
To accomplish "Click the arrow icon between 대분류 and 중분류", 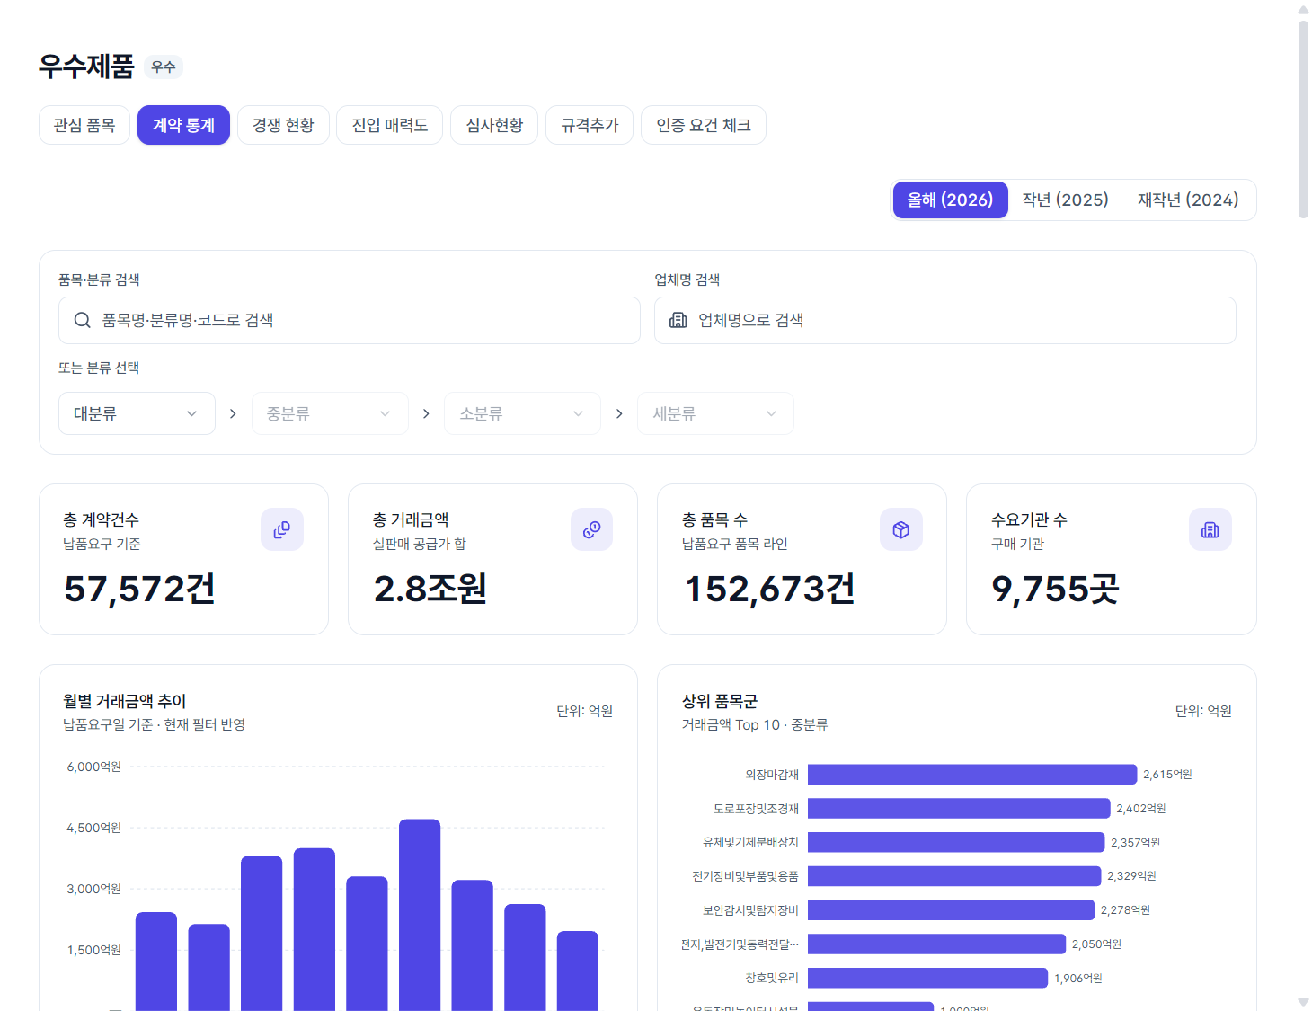I will [233, 413].
